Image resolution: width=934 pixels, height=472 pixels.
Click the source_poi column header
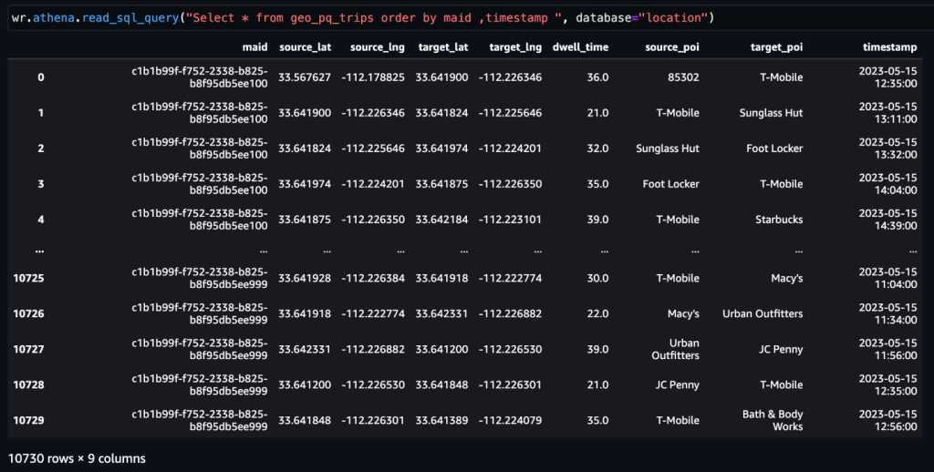coord(672,47)
